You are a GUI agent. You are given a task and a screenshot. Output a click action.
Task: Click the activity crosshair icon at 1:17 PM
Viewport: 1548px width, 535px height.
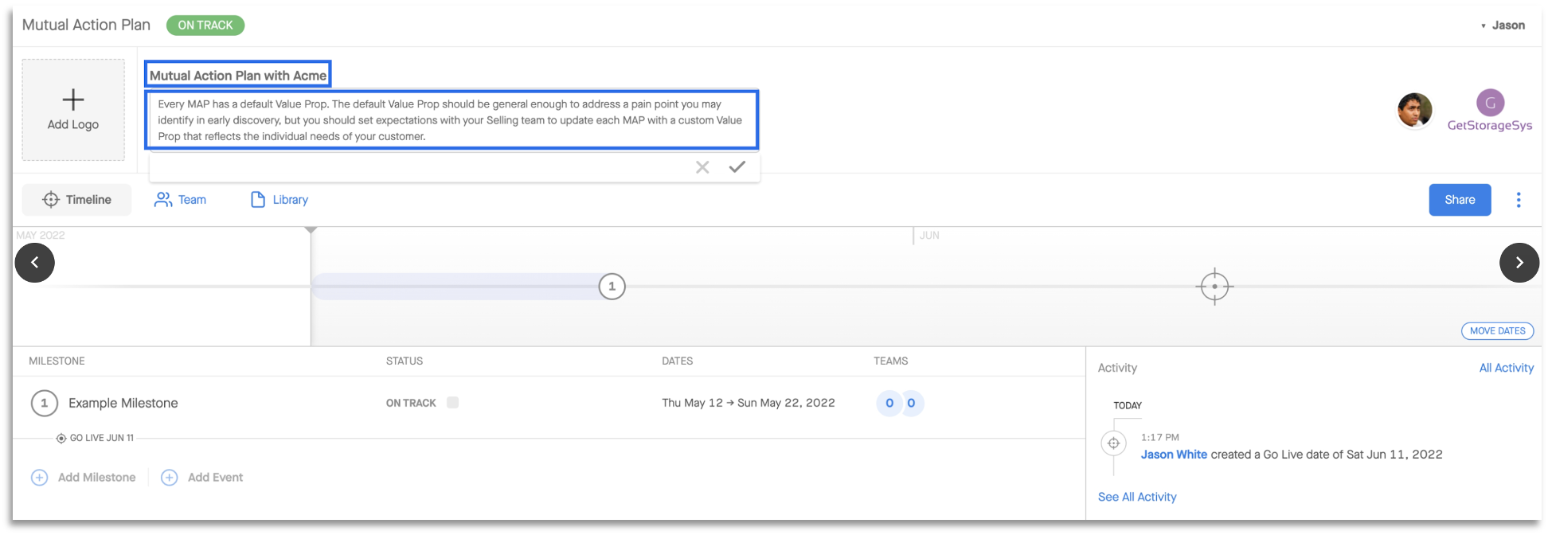[1114, 443]
